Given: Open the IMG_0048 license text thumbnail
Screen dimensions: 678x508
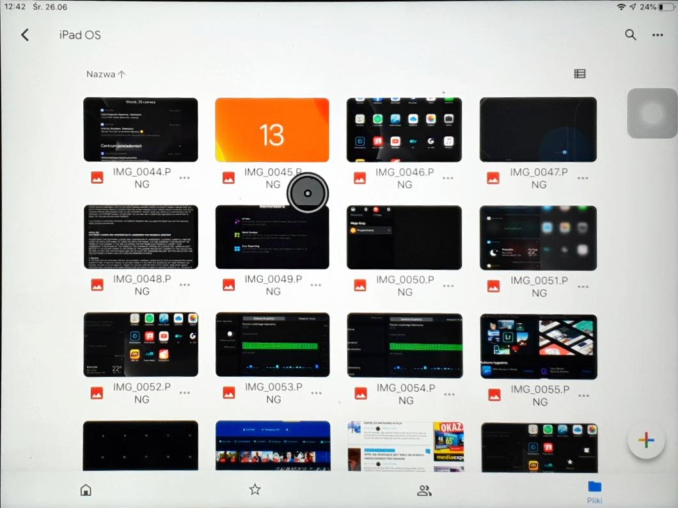Looking at the screenshot, I should tap(141, 237).
